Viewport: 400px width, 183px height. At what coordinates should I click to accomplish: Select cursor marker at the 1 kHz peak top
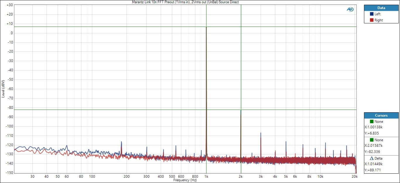pos(206,27)
